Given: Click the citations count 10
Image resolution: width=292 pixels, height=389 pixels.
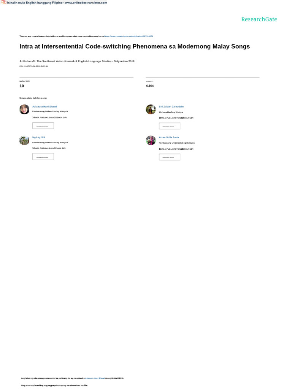Looking at the screenshot, I should coord(22,86).
